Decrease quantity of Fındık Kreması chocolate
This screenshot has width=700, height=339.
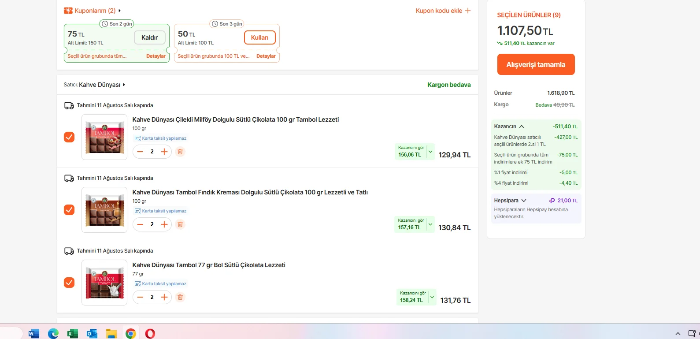(140, 224)
